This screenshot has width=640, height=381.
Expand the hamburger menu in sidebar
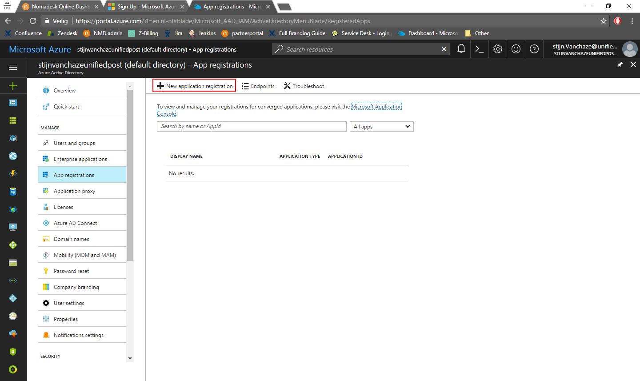click(13, 67)
